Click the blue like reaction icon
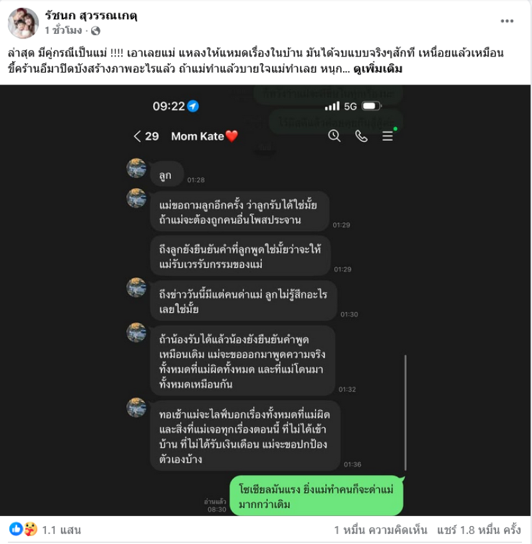 15,529
